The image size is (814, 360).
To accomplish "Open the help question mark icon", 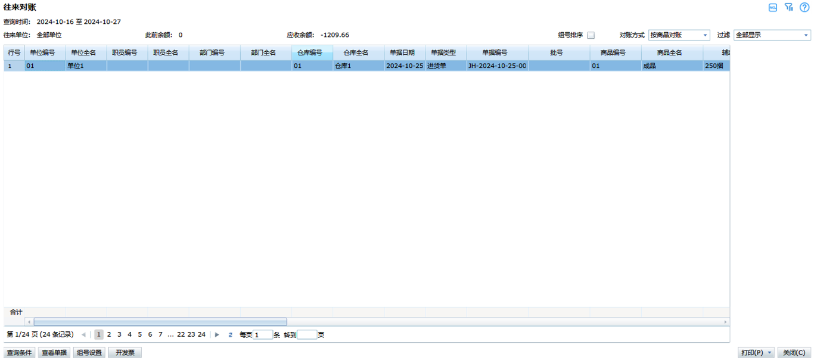I will [x=804, y=7].
